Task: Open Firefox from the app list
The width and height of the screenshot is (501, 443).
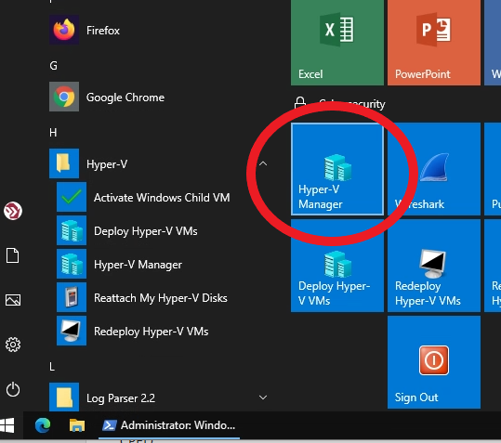Action: [160, 31]
